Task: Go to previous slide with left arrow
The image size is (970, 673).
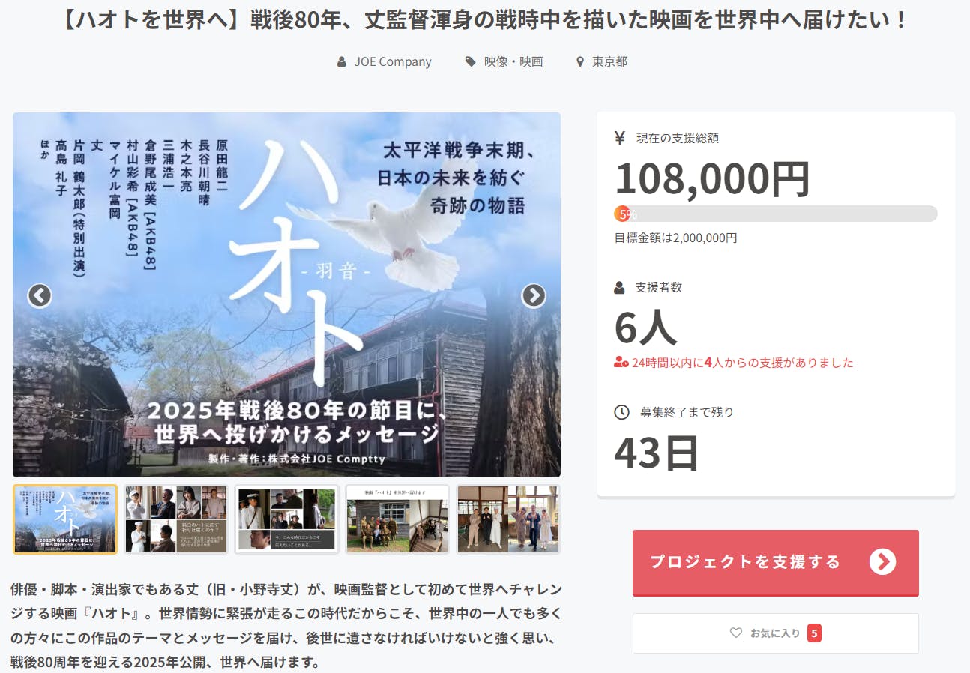Action: coord(40,295)
